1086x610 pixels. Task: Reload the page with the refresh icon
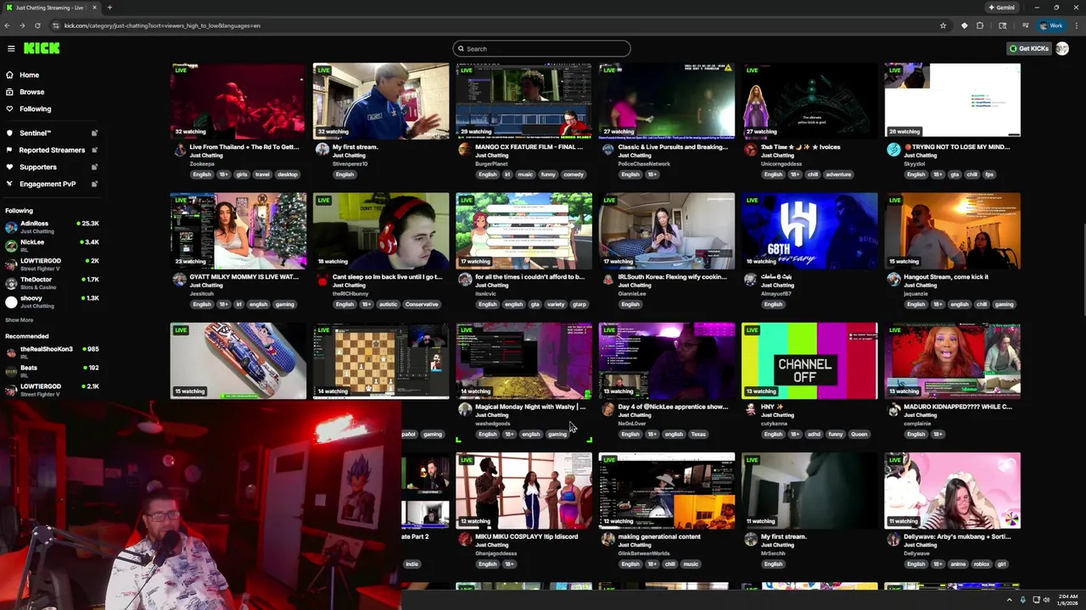click(x=37, y=25)
